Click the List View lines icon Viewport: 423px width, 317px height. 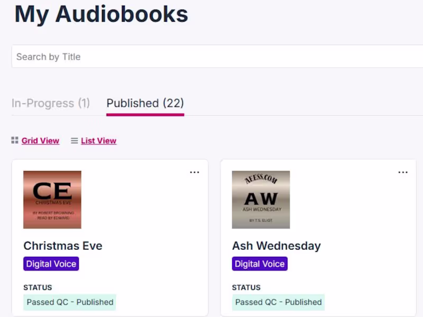click(x=74, y=140)
